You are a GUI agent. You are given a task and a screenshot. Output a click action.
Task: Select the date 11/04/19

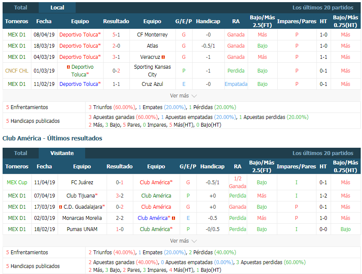pos(45,183)
